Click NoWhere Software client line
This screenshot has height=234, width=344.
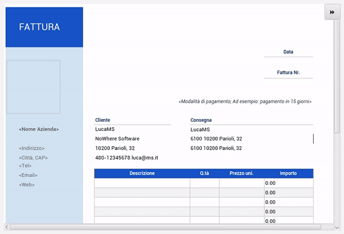(117, 138)
